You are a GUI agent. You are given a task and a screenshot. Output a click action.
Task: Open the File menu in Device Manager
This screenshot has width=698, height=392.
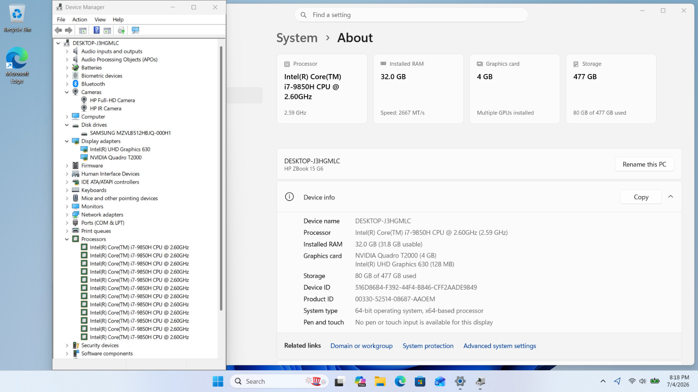tap(61, 20)
